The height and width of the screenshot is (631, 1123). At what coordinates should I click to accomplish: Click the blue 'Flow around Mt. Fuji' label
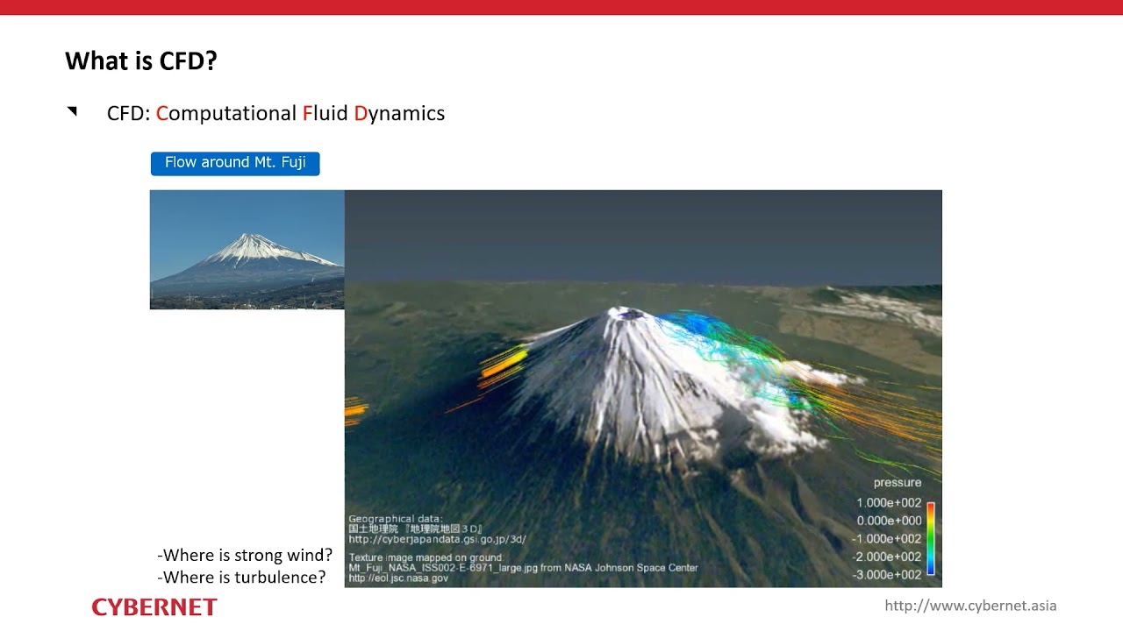pyautogui.click(x=235, y=163)
